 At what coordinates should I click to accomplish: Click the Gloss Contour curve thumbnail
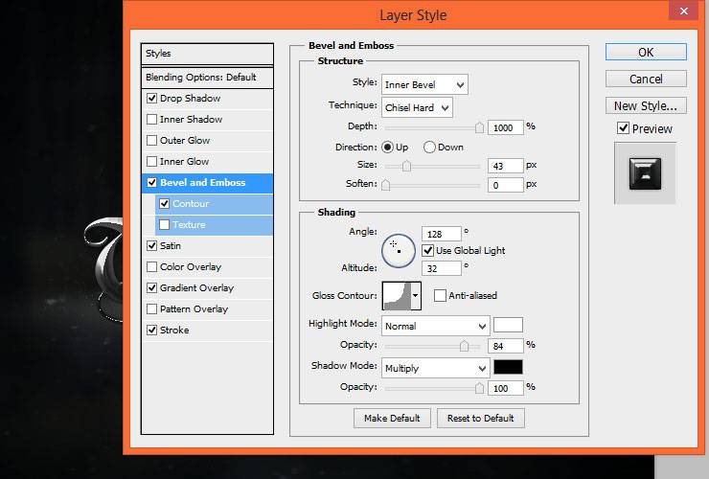(x=397, y=296)
